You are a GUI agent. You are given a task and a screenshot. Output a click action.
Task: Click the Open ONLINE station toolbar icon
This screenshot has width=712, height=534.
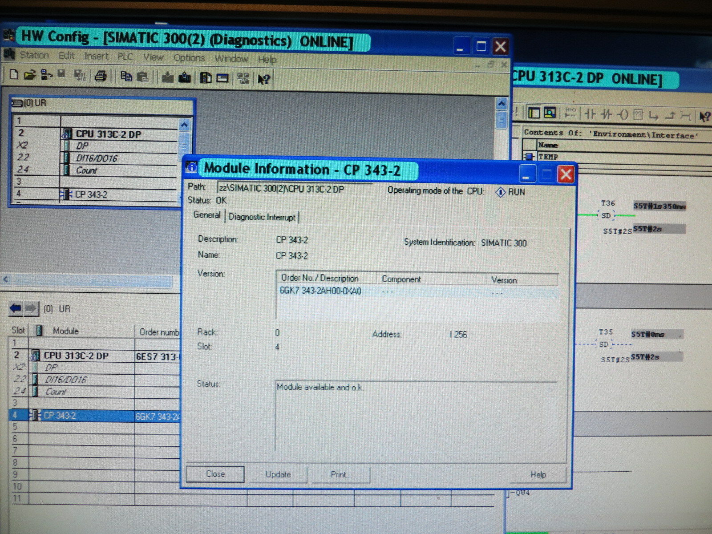coord(46,75)
